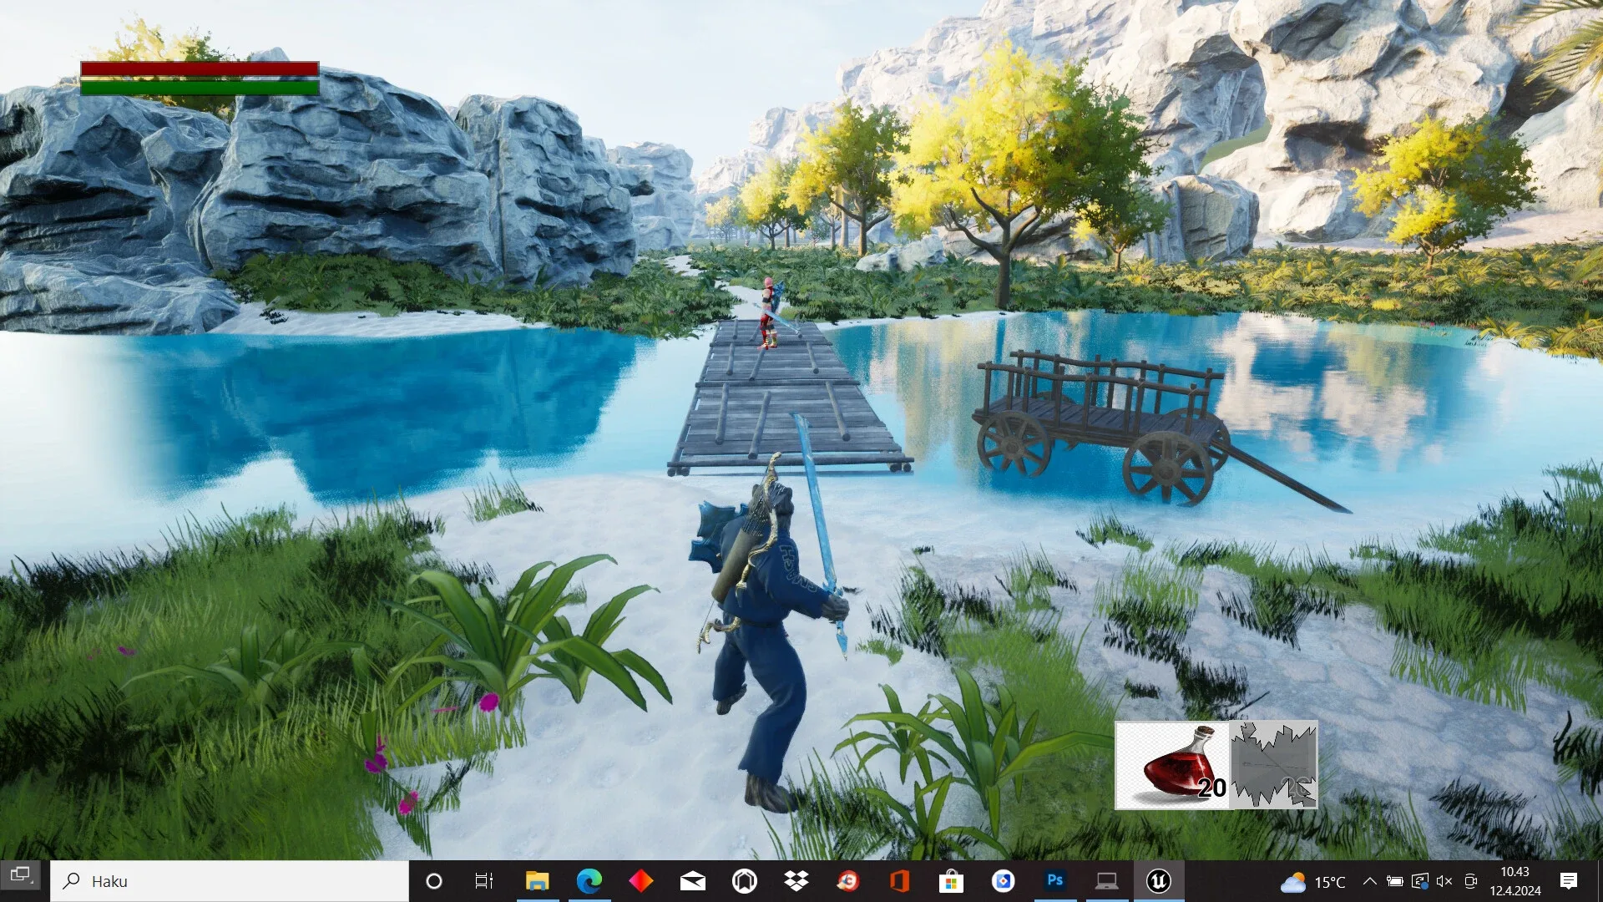Click the torn gray item slot
1603x902 pixels.
coord(1273,765)
